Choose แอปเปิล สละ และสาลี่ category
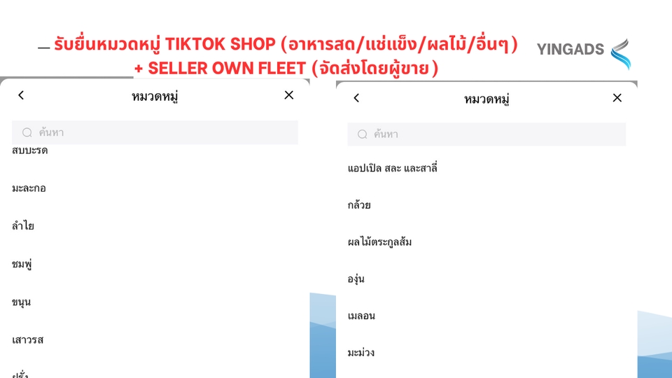672x378 pixels. 392,168
